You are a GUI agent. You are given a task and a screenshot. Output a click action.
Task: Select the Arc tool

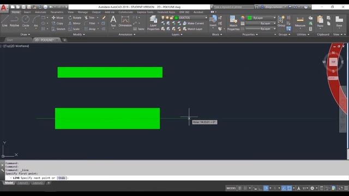36,21
